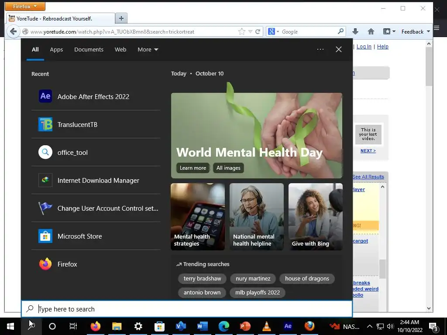Image resolution: width=447 pixels, height=335 pixels.
Task: Select the office_tool recent search
Action: click(x=96, y=152)
